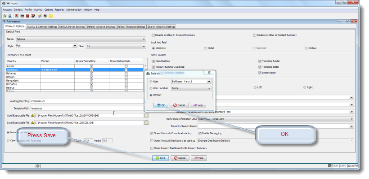Click the yellow note toolbar icon
The image size is (369, 179).
click(50, 16)
